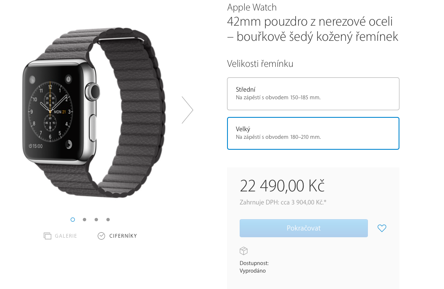Click the gallery stack icon

tap(48, 236)
